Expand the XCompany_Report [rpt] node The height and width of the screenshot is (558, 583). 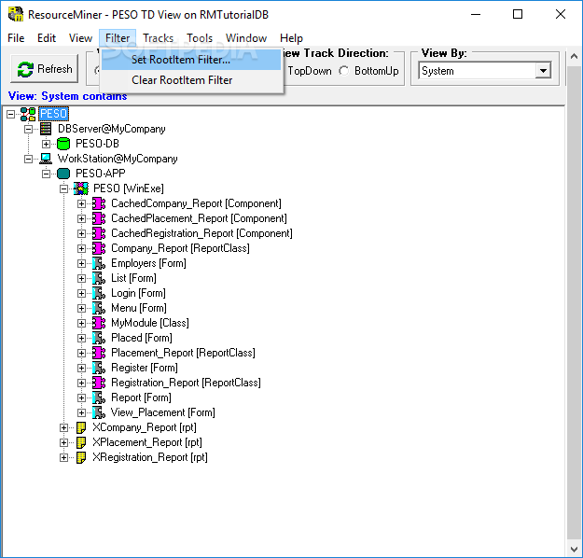64,427
